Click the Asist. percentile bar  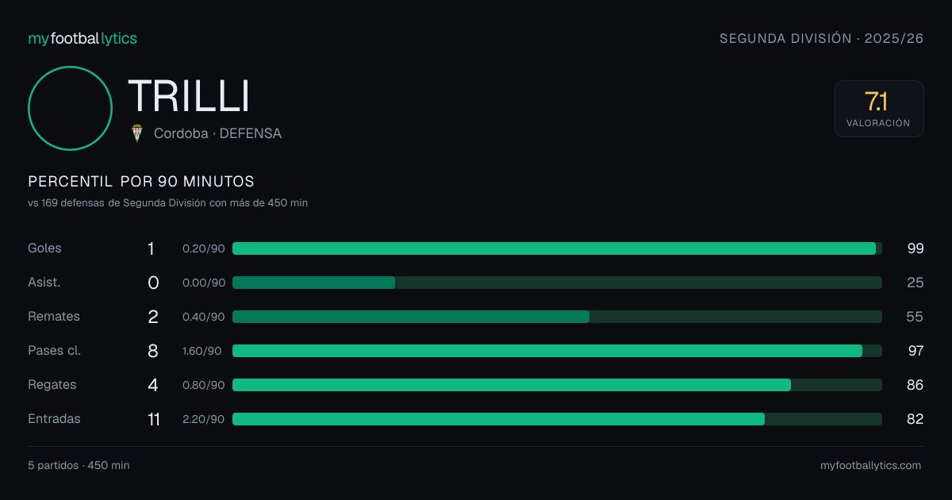point(557,283)
